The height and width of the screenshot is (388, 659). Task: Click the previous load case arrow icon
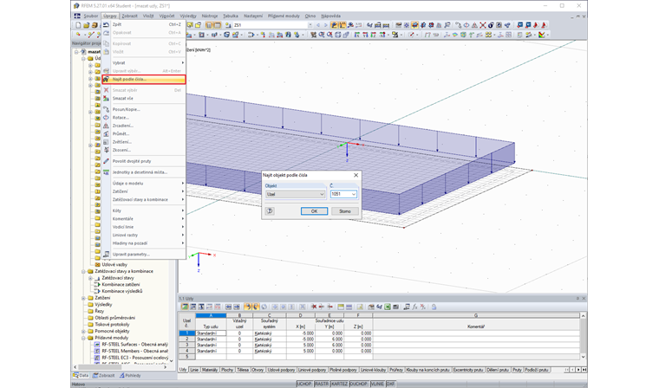(317, 25)
